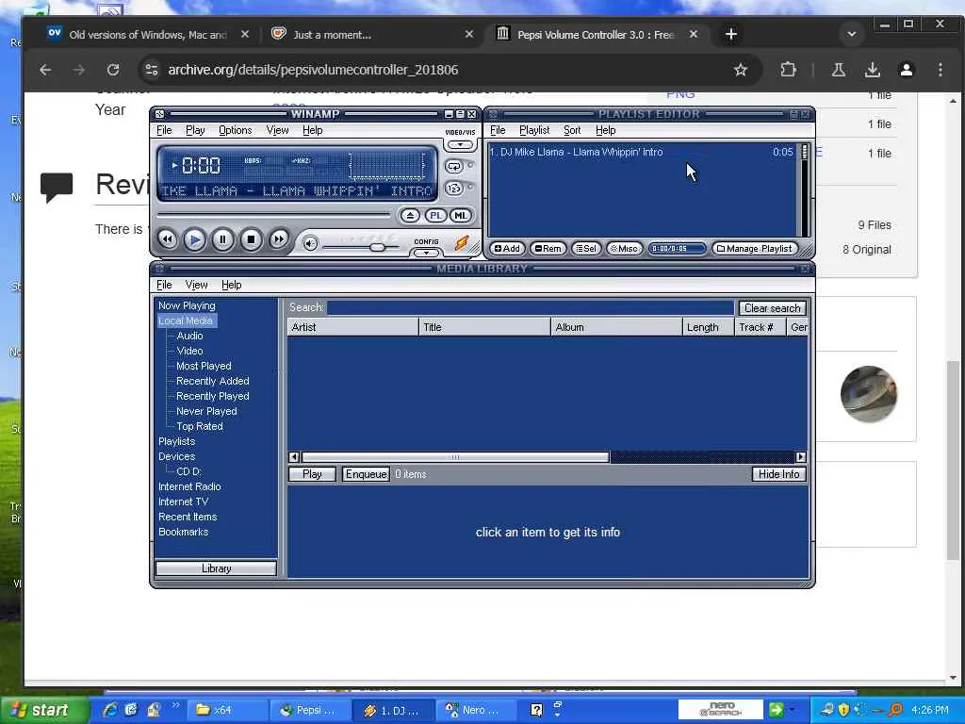Bookmark page with star icon

pyautogui.click(x=741, y=70)
